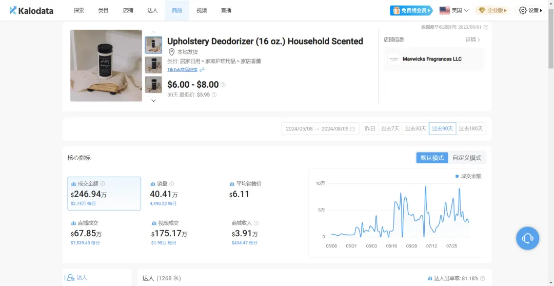
Task: Click bar chart icon beside 视频成交
Action: (x=154, y=223)
